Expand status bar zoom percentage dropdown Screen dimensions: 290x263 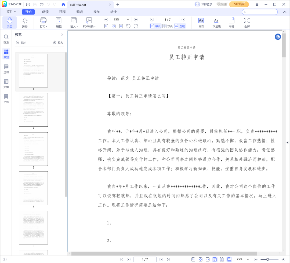tap(248, 259)
